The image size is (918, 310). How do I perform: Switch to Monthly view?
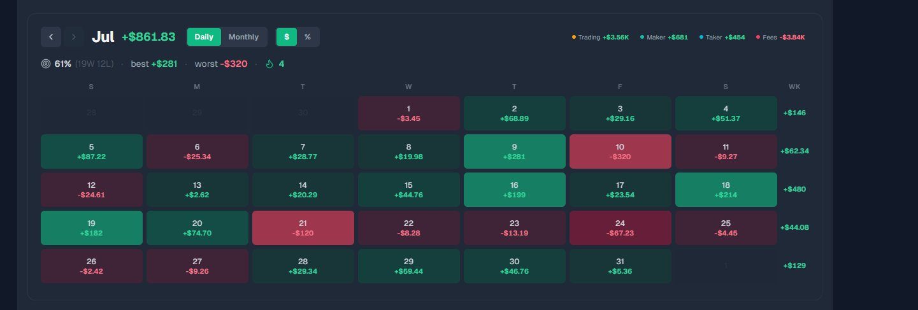(243, 37)
